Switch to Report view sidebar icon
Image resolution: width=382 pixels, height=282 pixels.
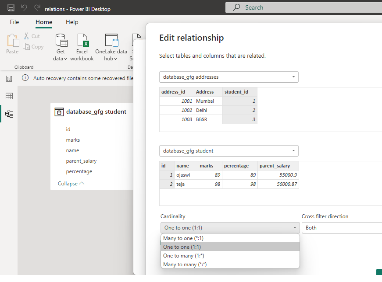click(x=9, y=78)
